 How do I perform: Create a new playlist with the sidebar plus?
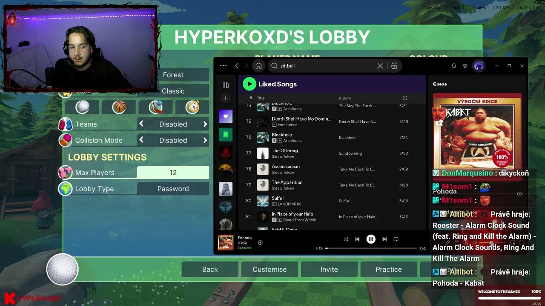coord(226,98)
